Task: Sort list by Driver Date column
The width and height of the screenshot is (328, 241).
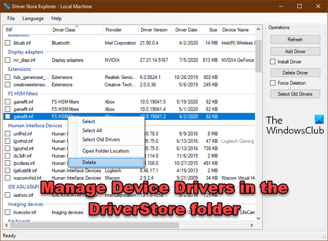Action: tap(187, 30)
